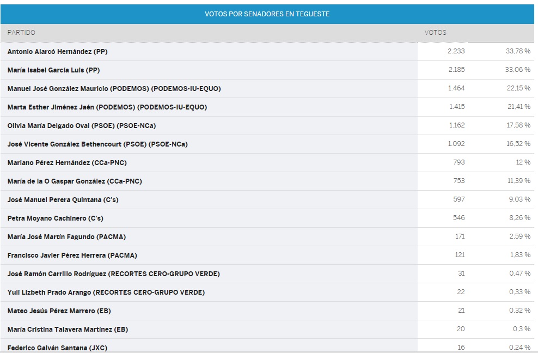Image resolution: width=538 pixels, height=353 pixels.
Task: Select Mariano Pérez Hernández (CCa-PNC)
Action: 67,163
